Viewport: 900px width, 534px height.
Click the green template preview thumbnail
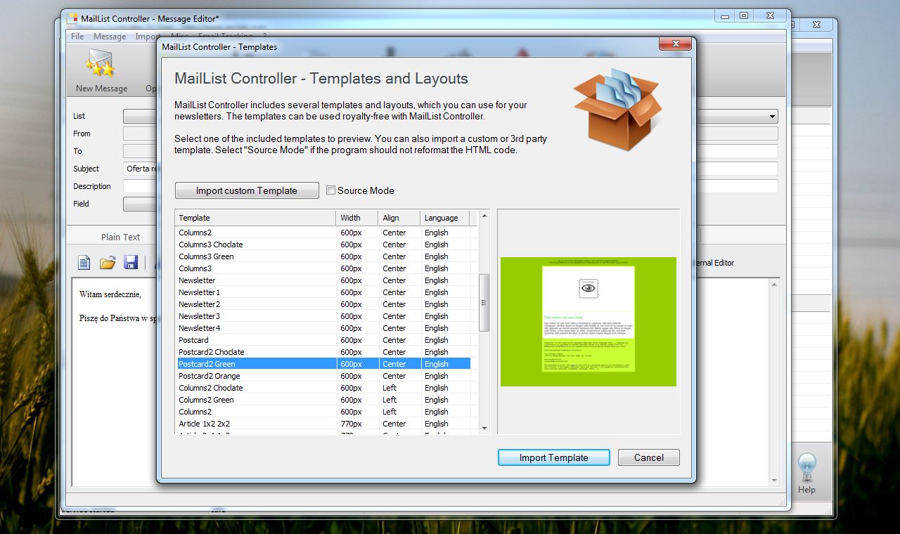pos(589,322)
